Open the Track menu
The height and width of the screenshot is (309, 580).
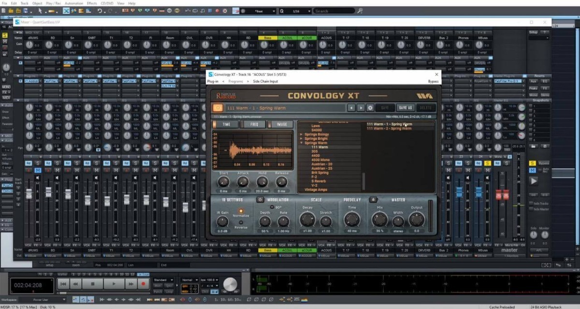(x=24, y=3)
